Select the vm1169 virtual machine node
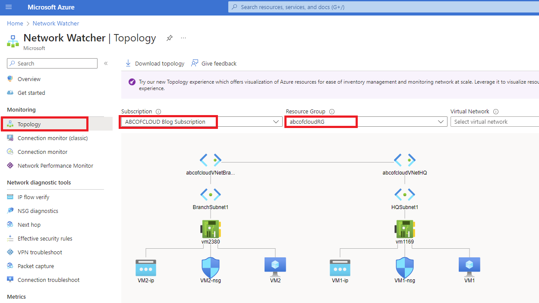The width and height of the screenshot is (539, 303). 404,228
